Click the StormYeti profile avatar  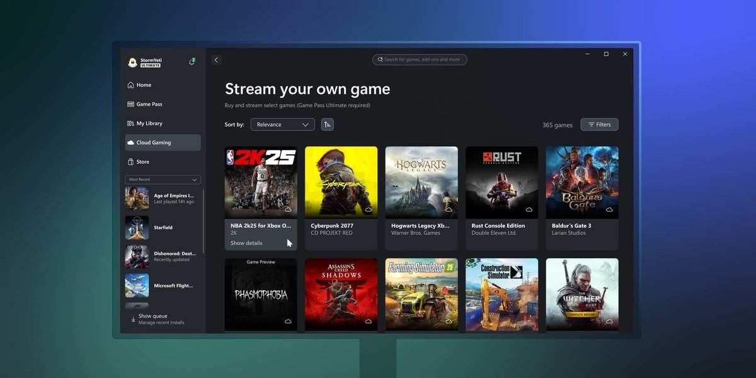click(132, 62)
